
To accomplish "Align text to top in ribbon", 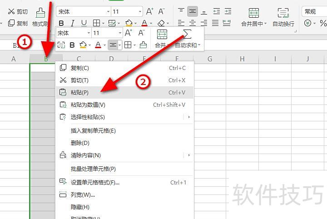I will pyautogui.click(x=181, y=11).
